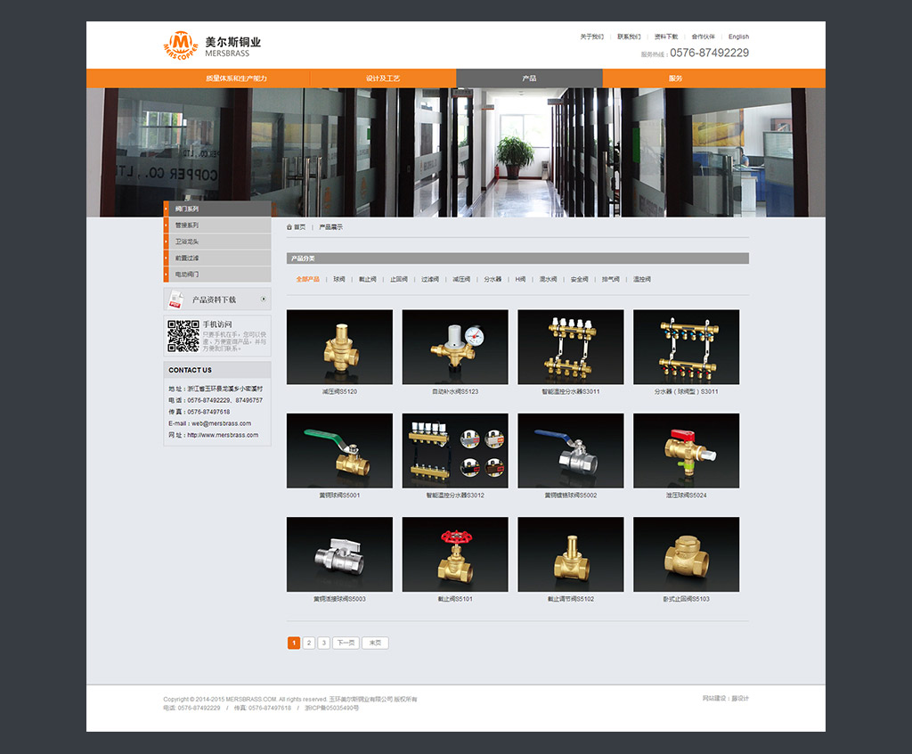This screenshot has height=754, width=912.
Task: Expand 卫浴龙头 sidebar category
Action: [217, 242]
